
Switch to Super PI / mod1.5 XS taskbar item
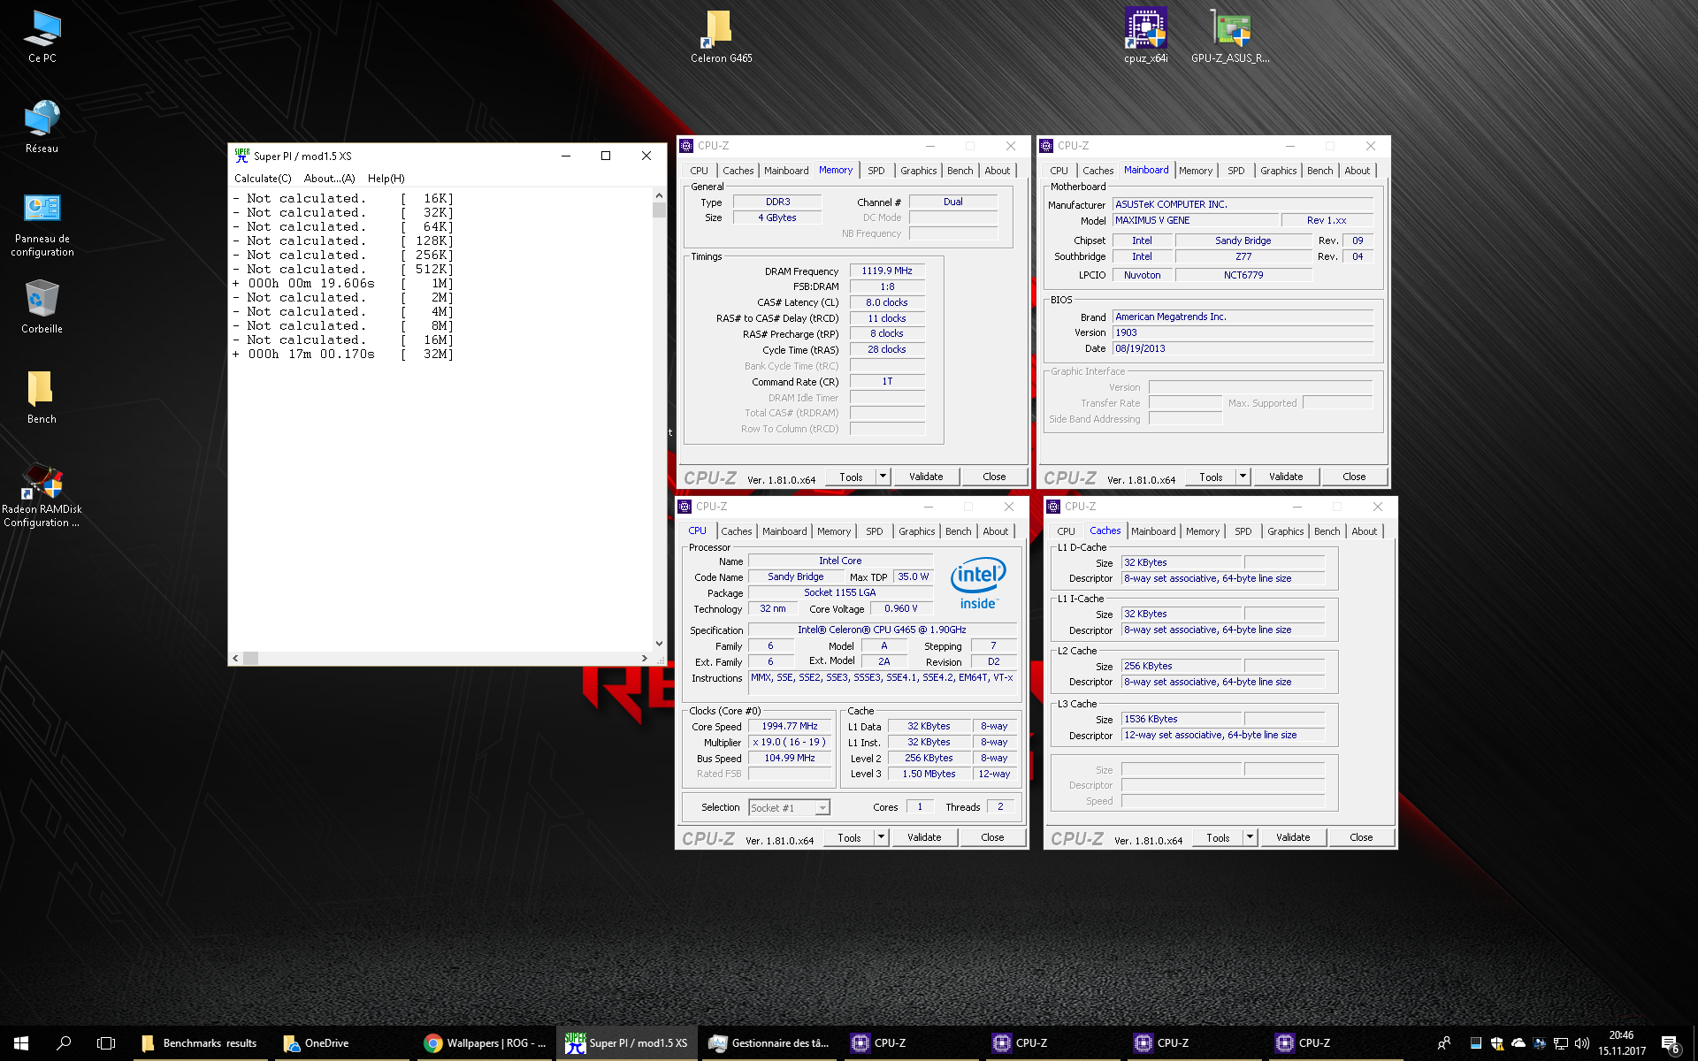627,1043
